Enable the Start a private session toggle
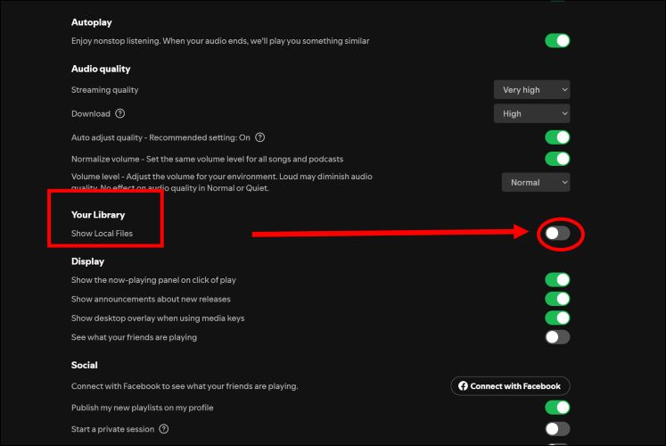 (557, 428)
